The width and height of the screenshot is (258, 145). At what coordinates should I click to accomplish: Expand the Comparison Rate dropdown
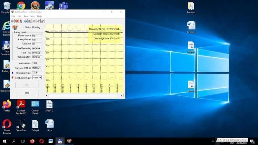(x=40, y=78)
